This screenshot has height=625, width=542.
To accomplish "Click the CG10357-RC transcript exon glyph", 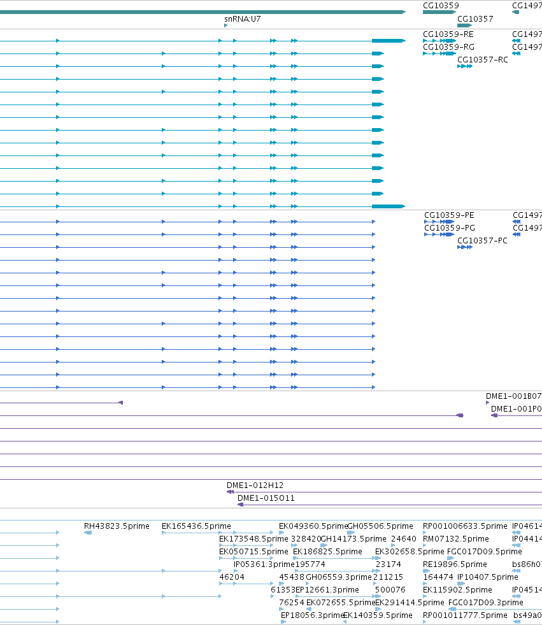I will [x=465, y=66].
